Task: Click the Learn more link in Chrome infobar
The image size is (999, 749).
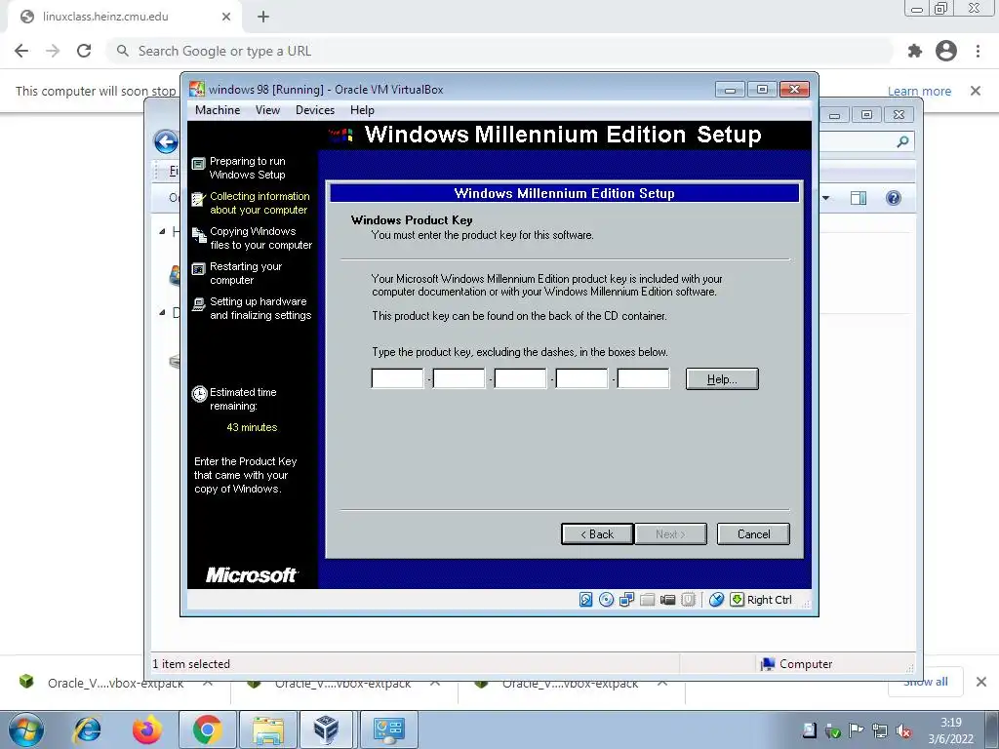Action: (919, 91)
